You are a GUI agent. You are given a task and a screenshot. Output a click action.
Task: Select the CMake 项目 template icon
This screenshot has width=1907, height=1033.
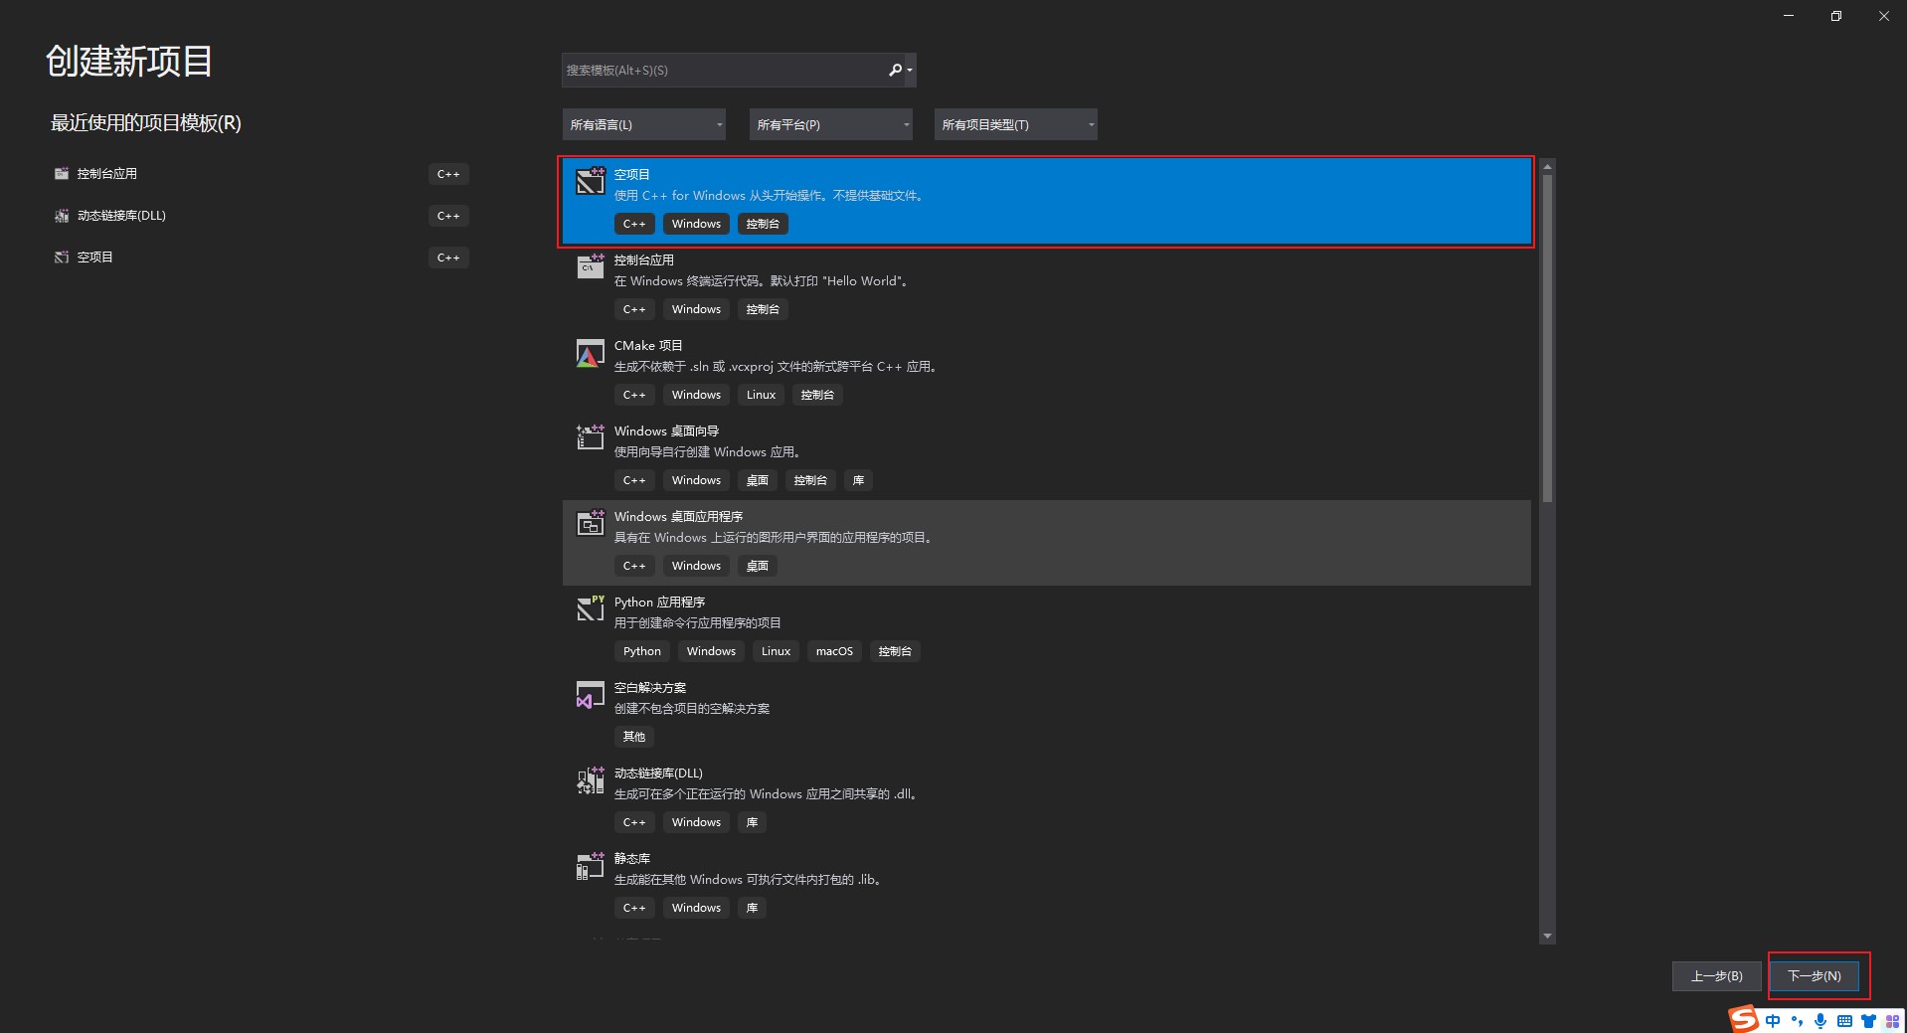tap(590, 352)
